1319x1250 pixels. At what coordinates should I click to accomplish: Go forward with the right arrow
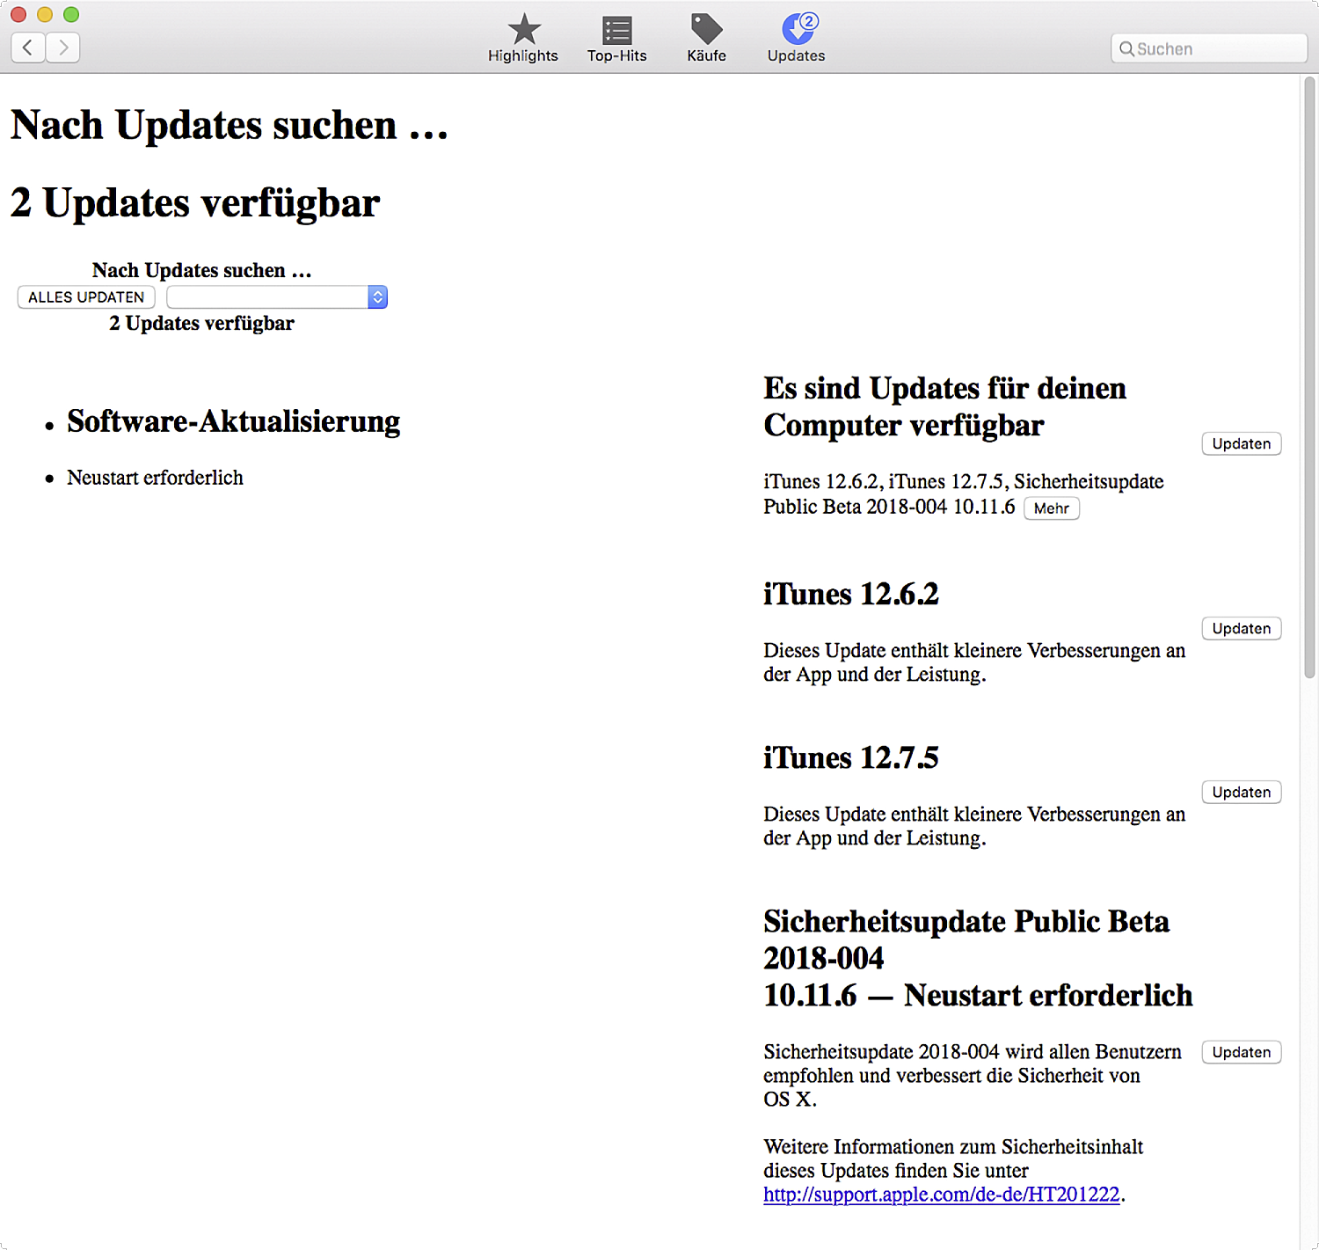(63, 48)
